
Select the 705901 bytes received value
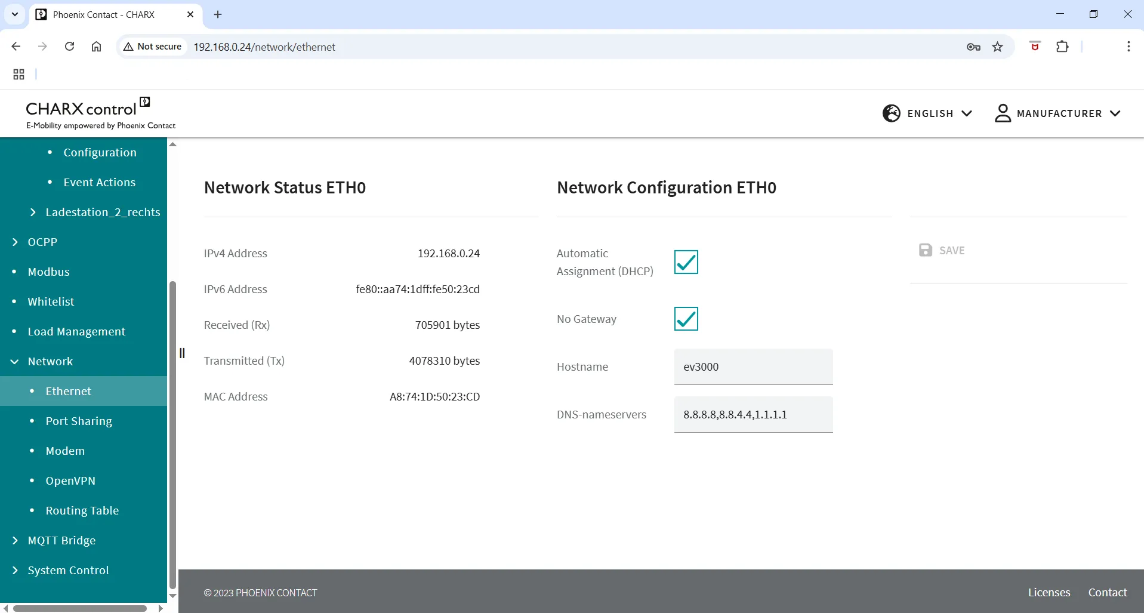pyautogui.click(x=448, y=325)
